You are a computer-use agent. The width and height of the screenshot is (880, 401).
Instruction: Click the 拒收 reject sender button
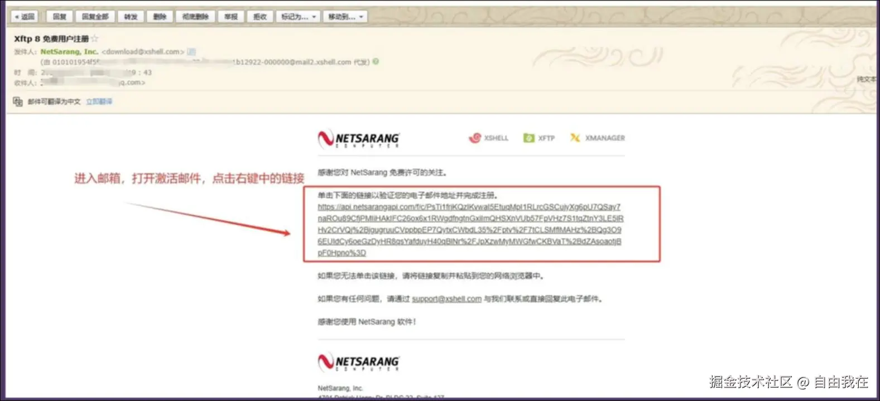[x=260, y=17]
